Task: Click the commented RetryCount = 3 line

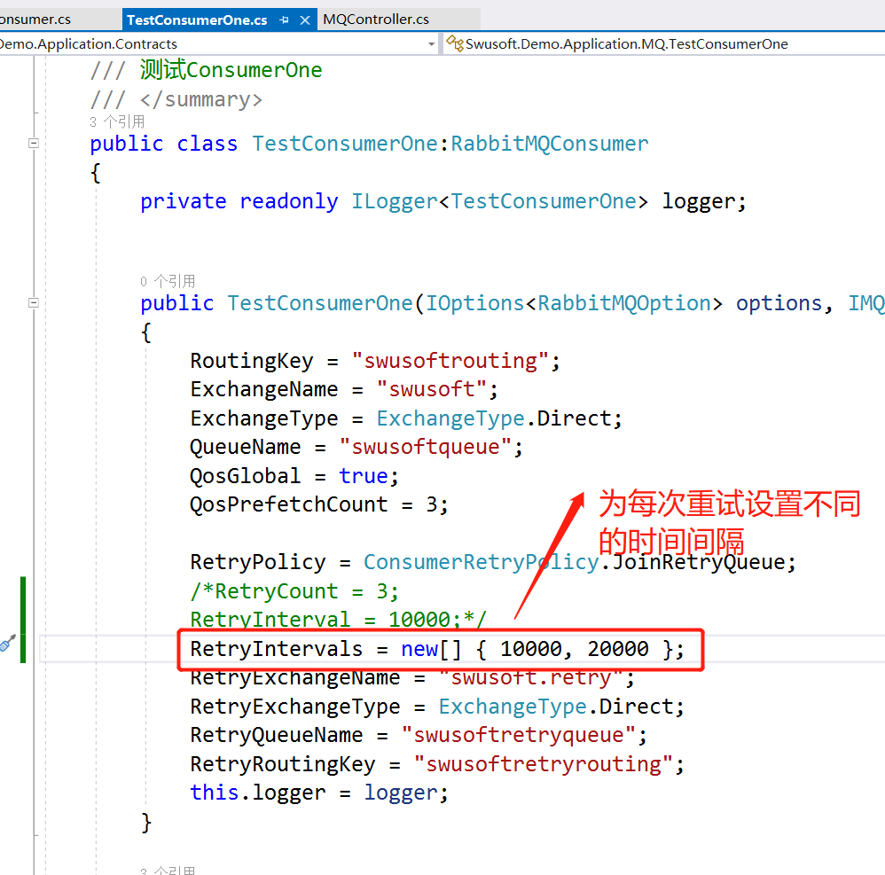Action: (x=294, y=591)
